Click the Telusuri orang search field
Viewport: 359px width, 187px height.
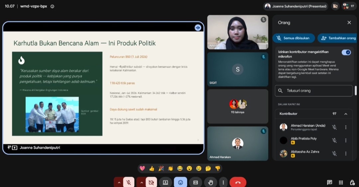tap(314, 91)
